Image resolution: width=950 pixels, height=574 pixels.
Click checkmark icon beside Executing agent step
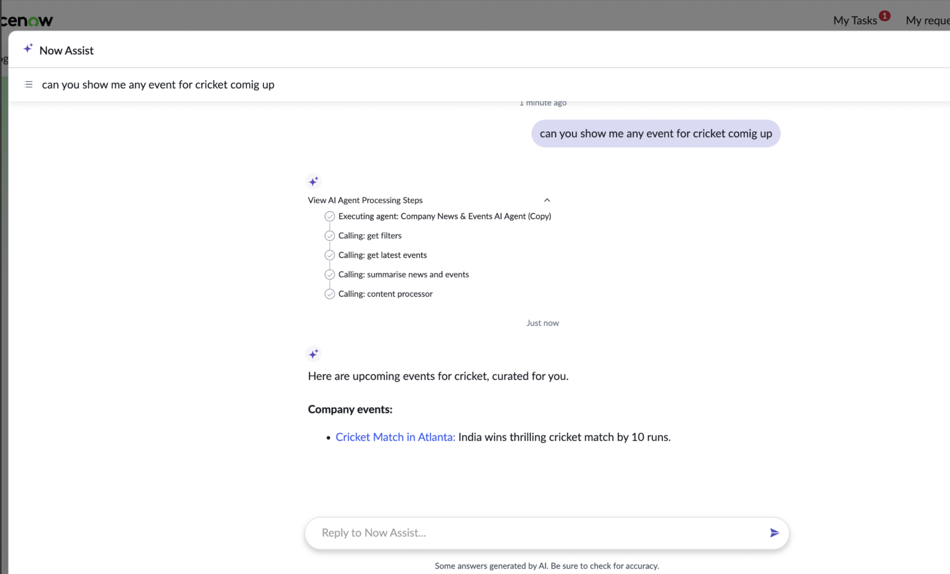[329, 216]
